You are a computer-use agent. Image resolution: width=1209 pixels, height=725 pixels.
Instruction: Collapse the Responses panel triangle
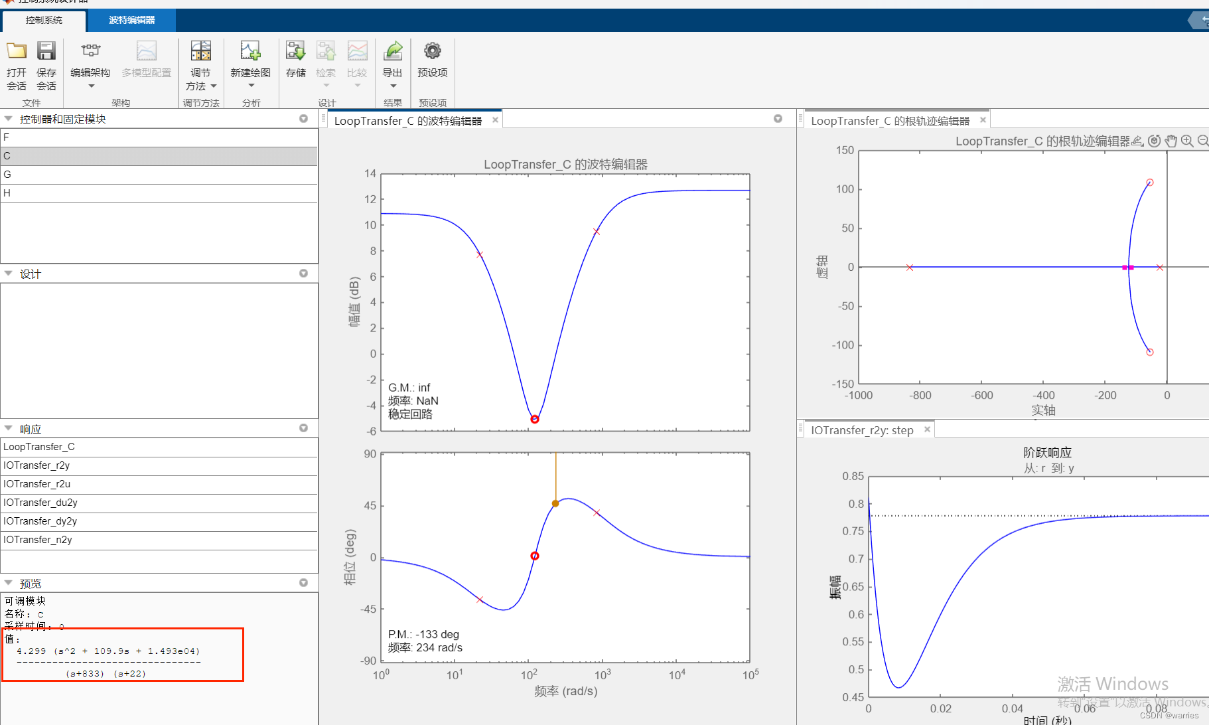(x=9, y=428)
